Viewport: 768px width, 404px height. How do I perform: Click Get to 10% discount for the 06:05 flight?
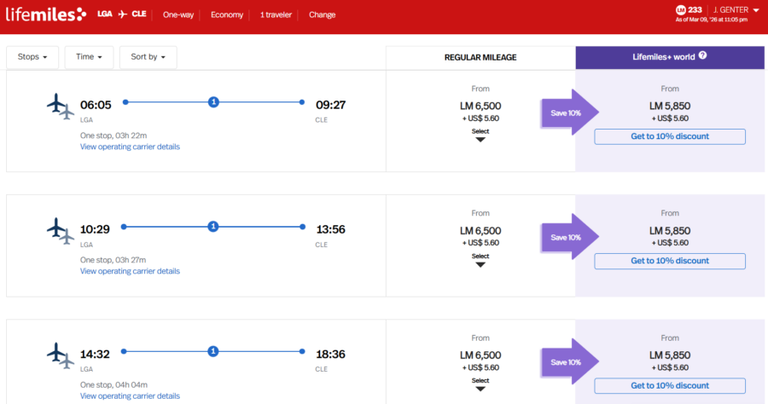(x=670, y=136)
